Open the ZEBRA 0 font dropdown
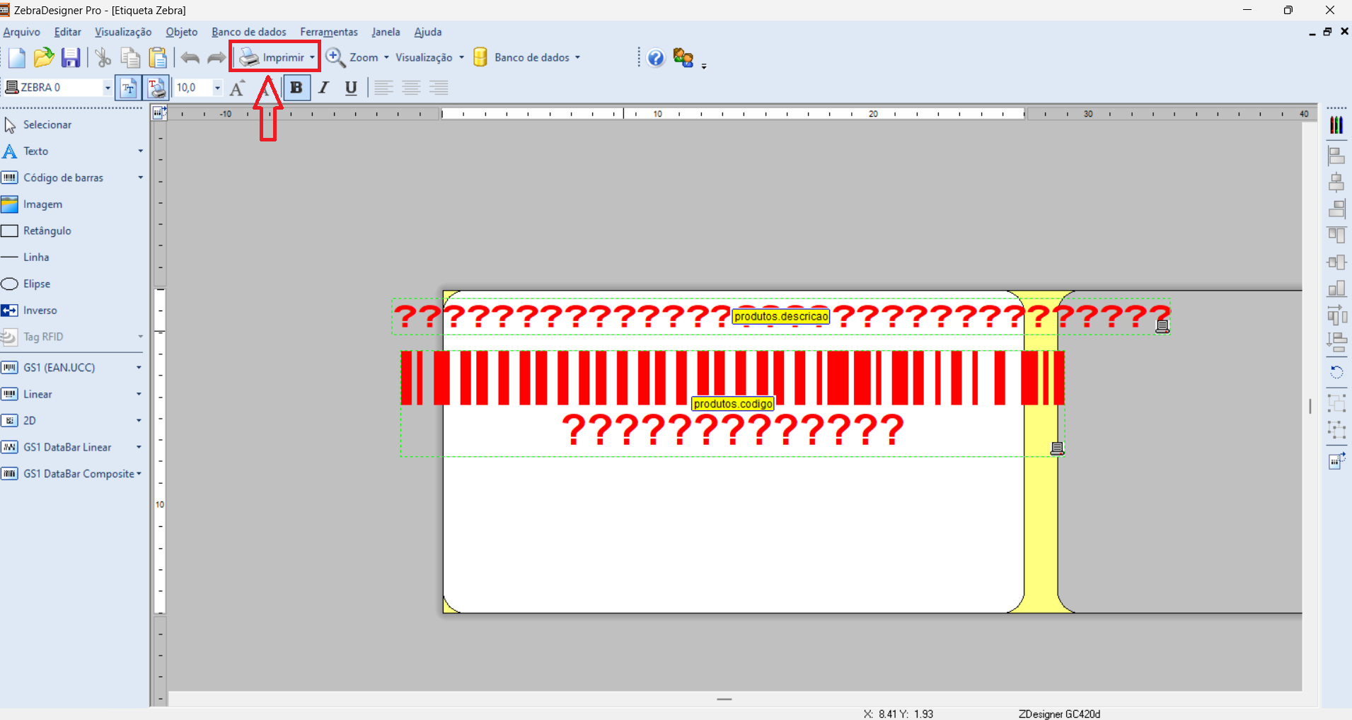This screenshot has height=720, width=1352. (x=108, y=88)
